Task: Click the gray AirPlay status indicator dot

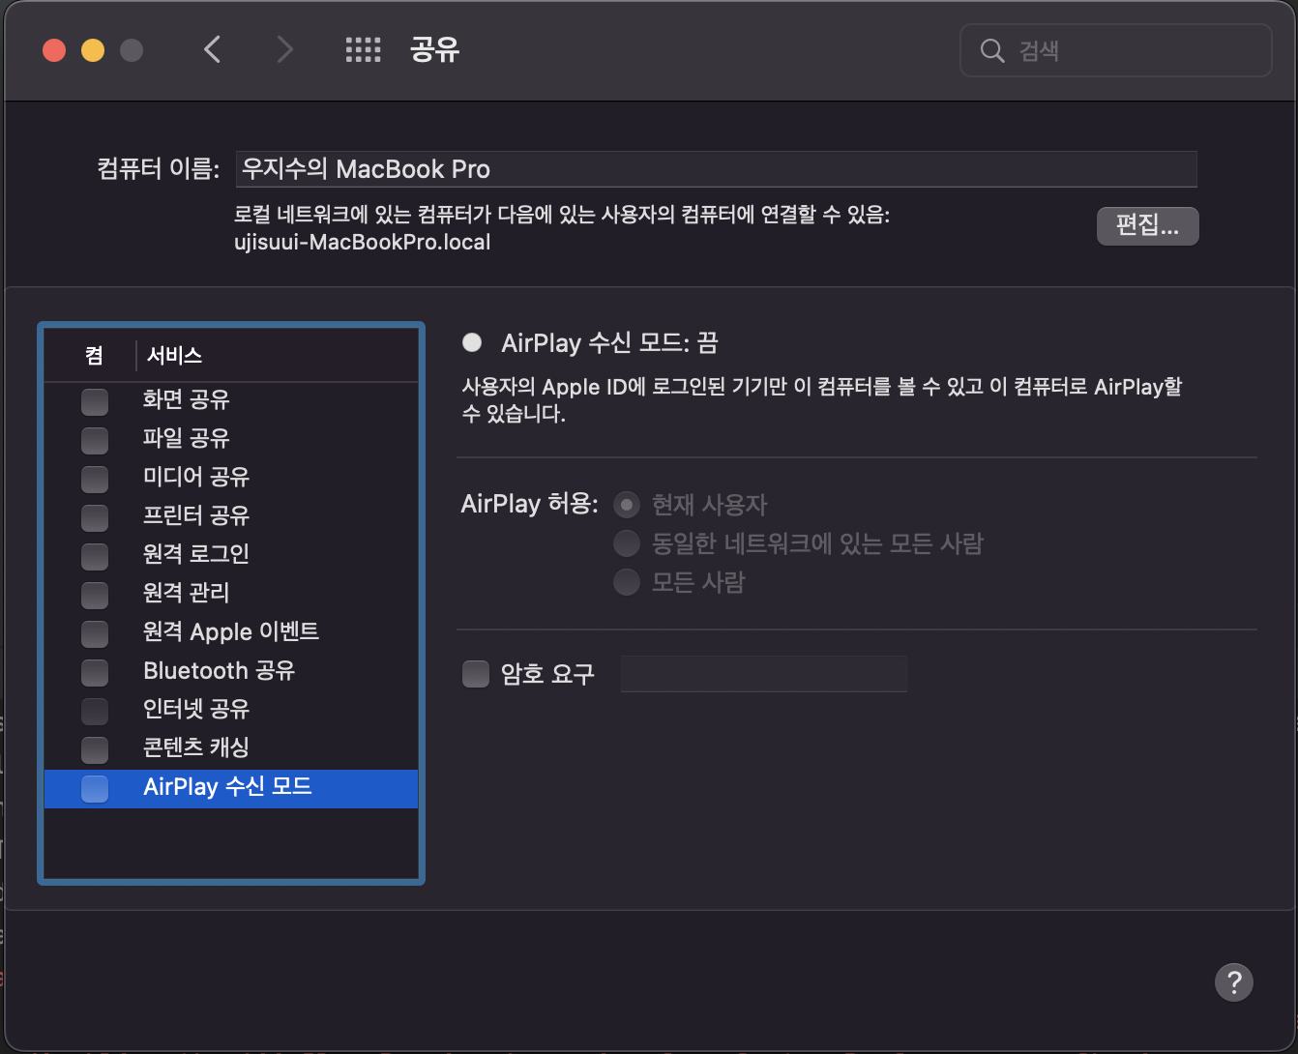Action: click(x=472, y=342)
